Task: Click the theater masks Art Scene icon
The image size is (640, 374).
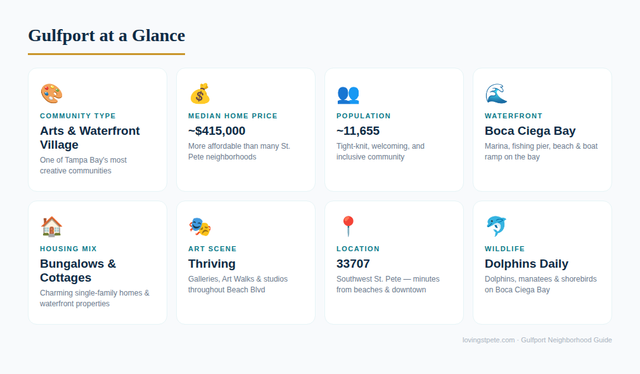Action: [200, 227]
